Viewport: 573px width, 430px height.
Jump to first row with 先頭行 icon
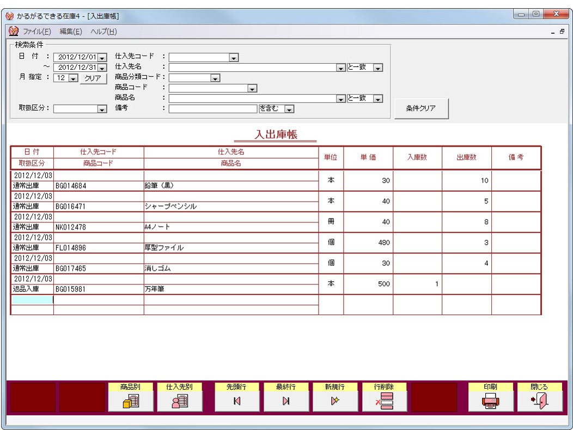click(237, 401)
